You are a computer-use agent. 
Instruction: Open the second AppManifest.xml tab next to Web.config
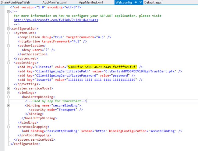pos(91,2)
